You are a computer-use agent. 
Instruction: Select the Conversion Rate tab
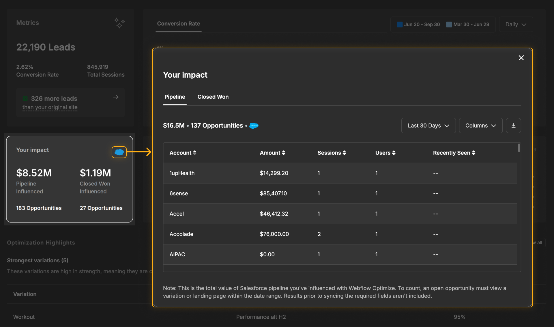[178, 24]
